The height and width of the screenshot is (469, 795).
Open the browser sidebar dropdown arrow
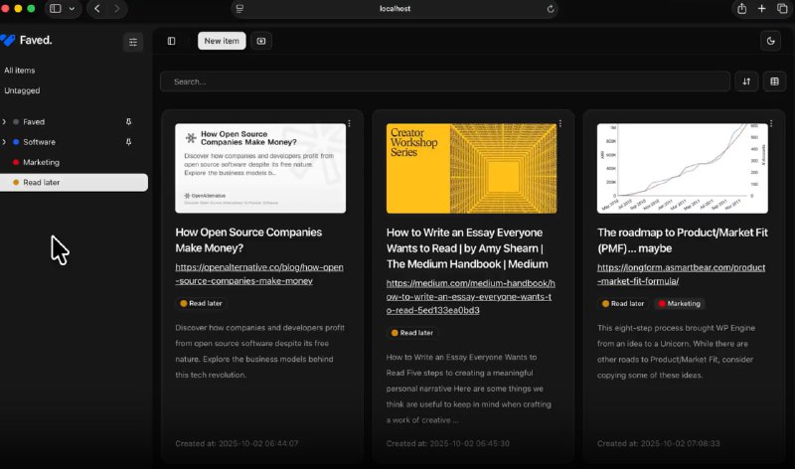72,8
